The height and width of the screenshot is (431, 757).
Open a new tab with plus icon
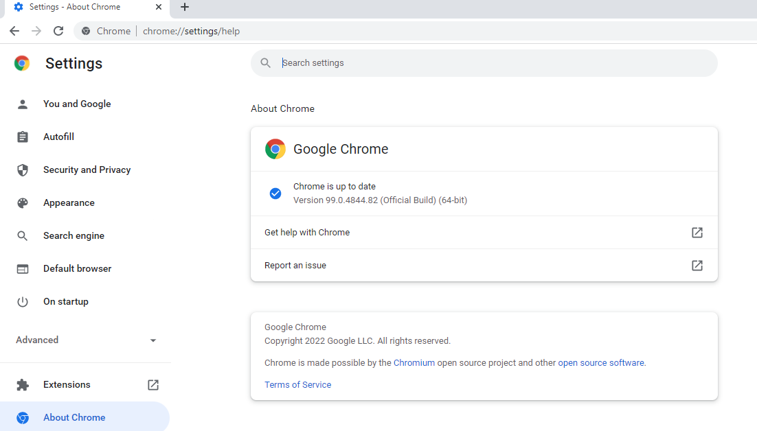coord(184,7)
